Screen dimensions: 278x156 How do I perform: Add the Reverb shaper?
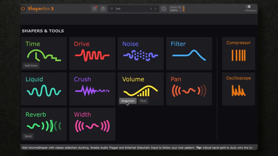[x=44, y=124]
